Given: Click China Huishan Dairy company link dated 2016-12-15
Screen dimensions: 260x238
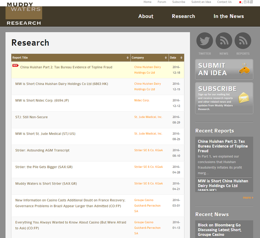Looking at the screenshot, I should 147,86.
